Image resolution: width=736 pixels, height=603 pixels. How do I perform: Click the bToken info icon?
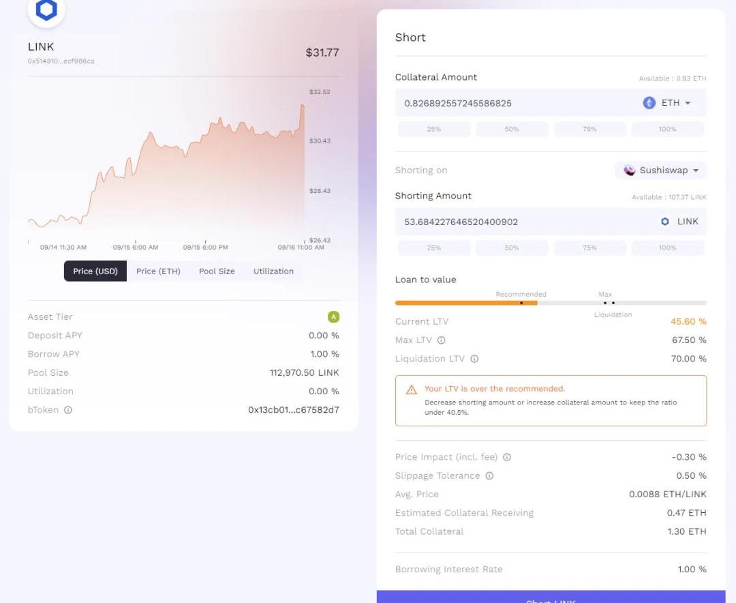point(68,410)
